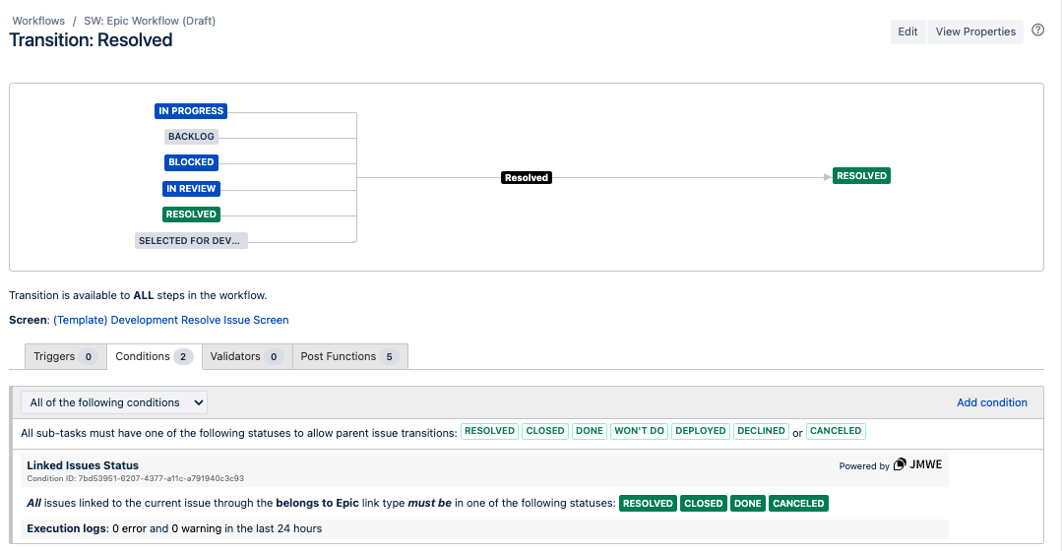Switch to the Validators tab

tap(247, 357)
